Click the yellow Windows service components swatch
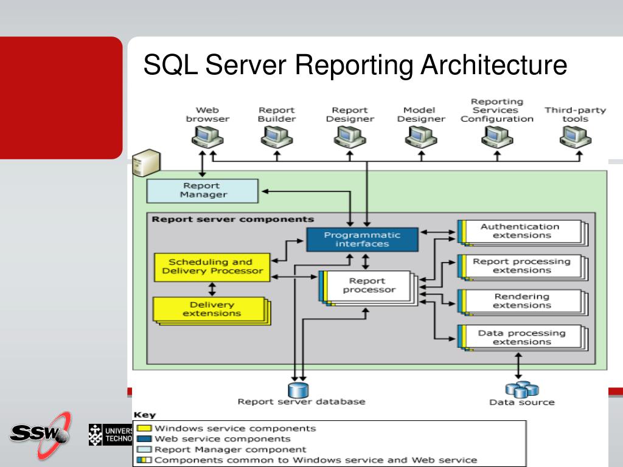Image resolution: width=623 pixels, height=467 pixels. (144, 429)
